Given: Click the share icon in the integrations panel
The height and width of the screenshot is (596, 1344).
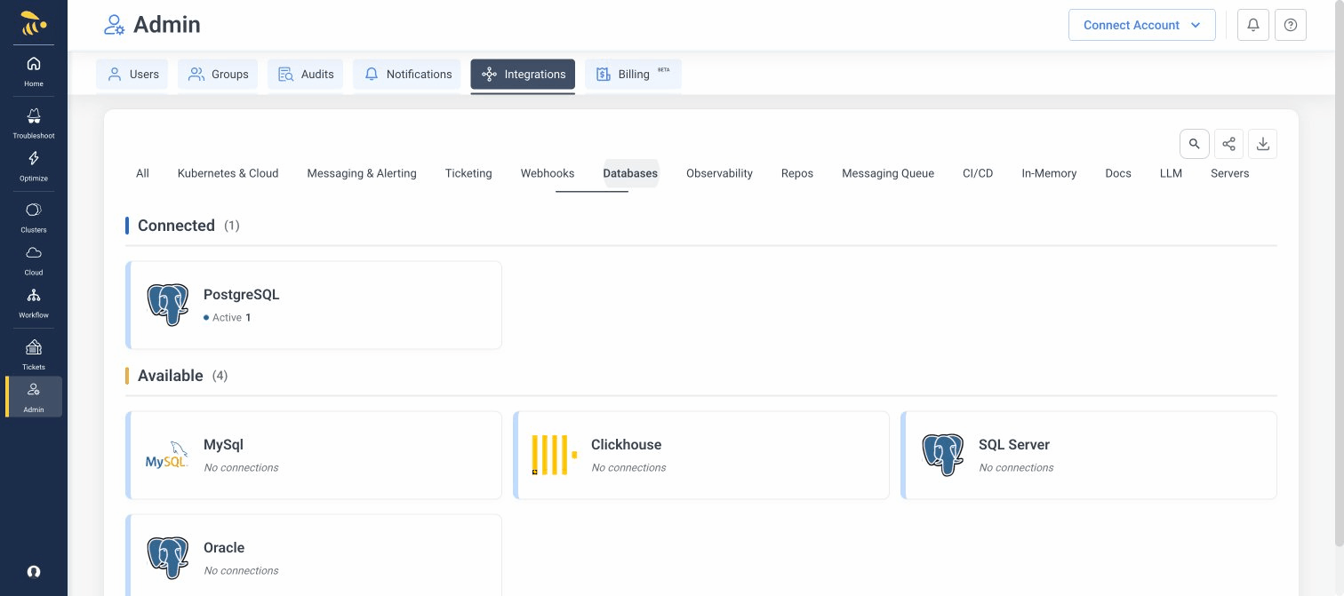Looking at the screenshot, I should click(1228, 143).
